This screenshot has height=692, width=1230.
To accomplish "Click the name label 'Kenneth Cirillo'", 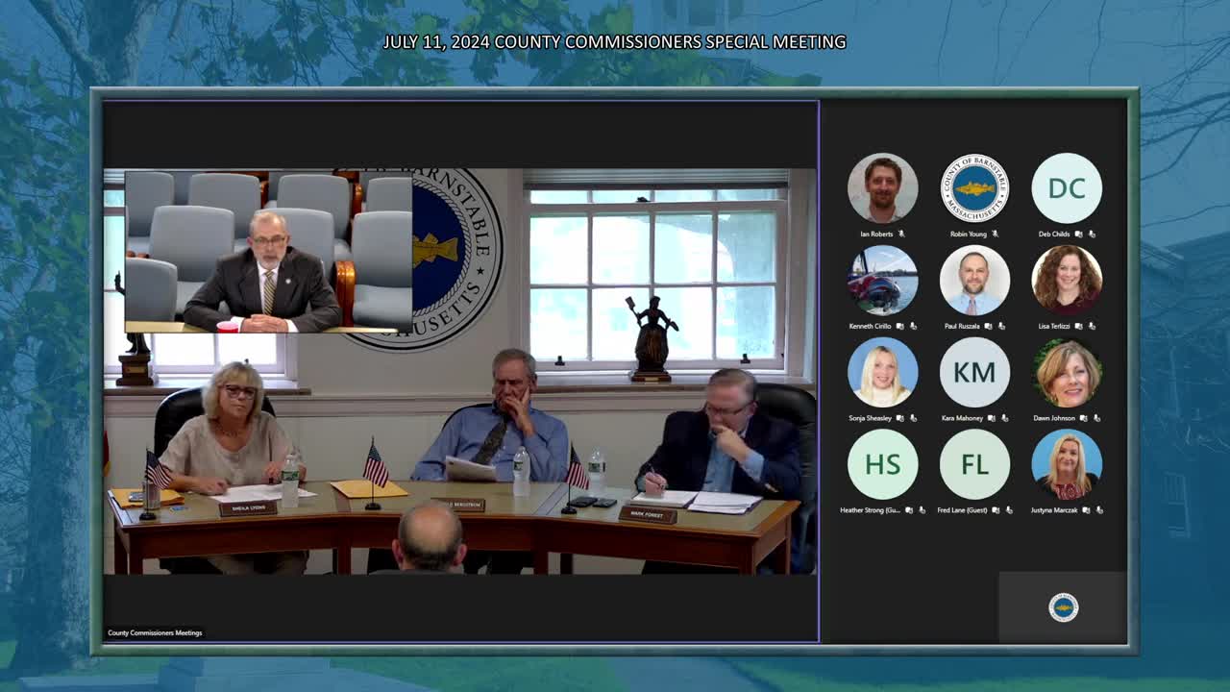I will pyautogui.click(x=871, y=327).
